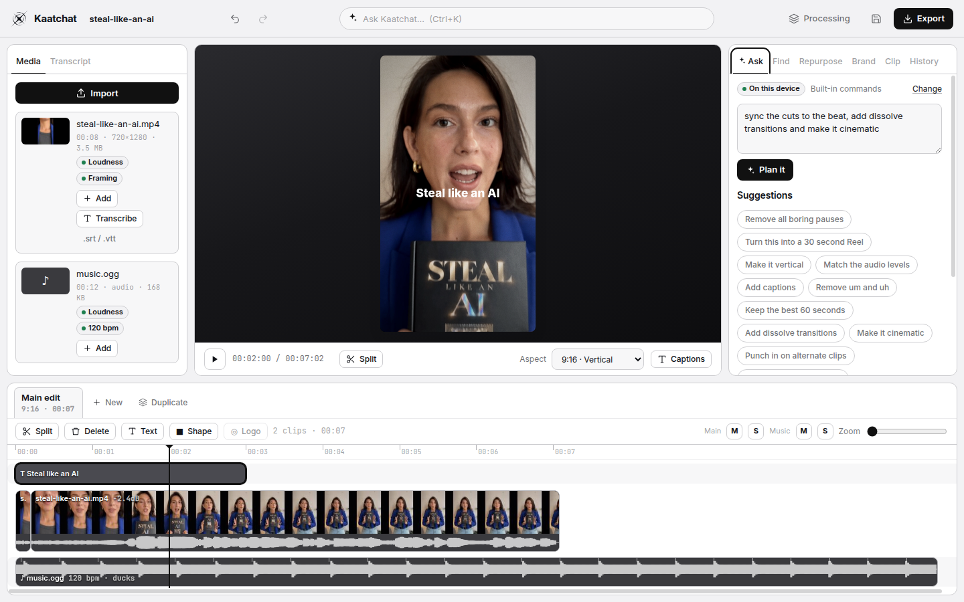
Task: Open the Brand tab
Action: (x=864, y=62)
